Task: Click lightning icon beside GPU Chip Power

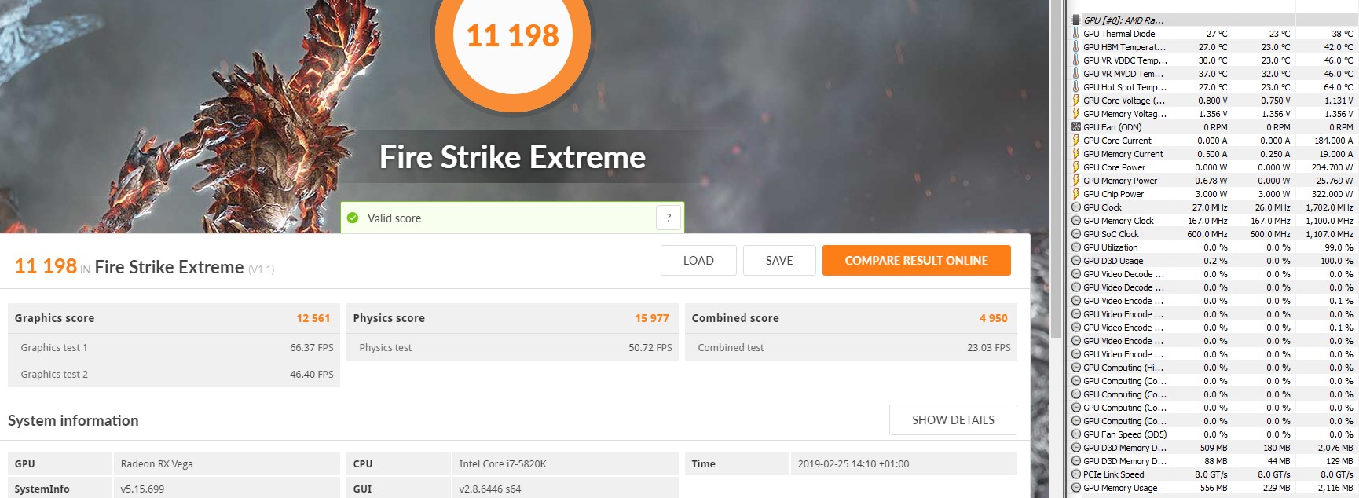Action: tap(1076, 194)
